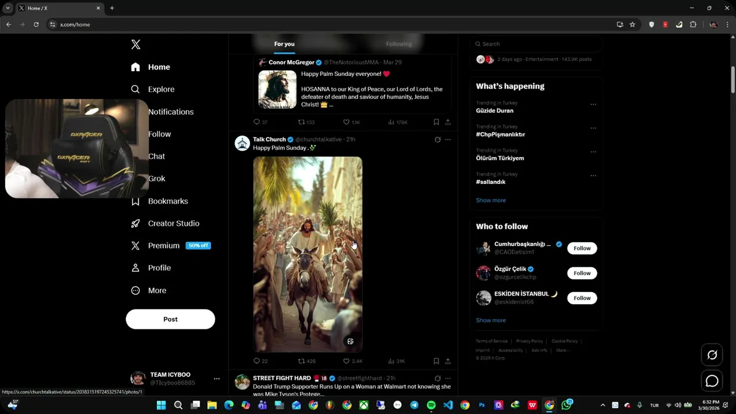Open options for #sallandık trend
Viewport: 736px width, 414px height.
[x=593, y=176]
